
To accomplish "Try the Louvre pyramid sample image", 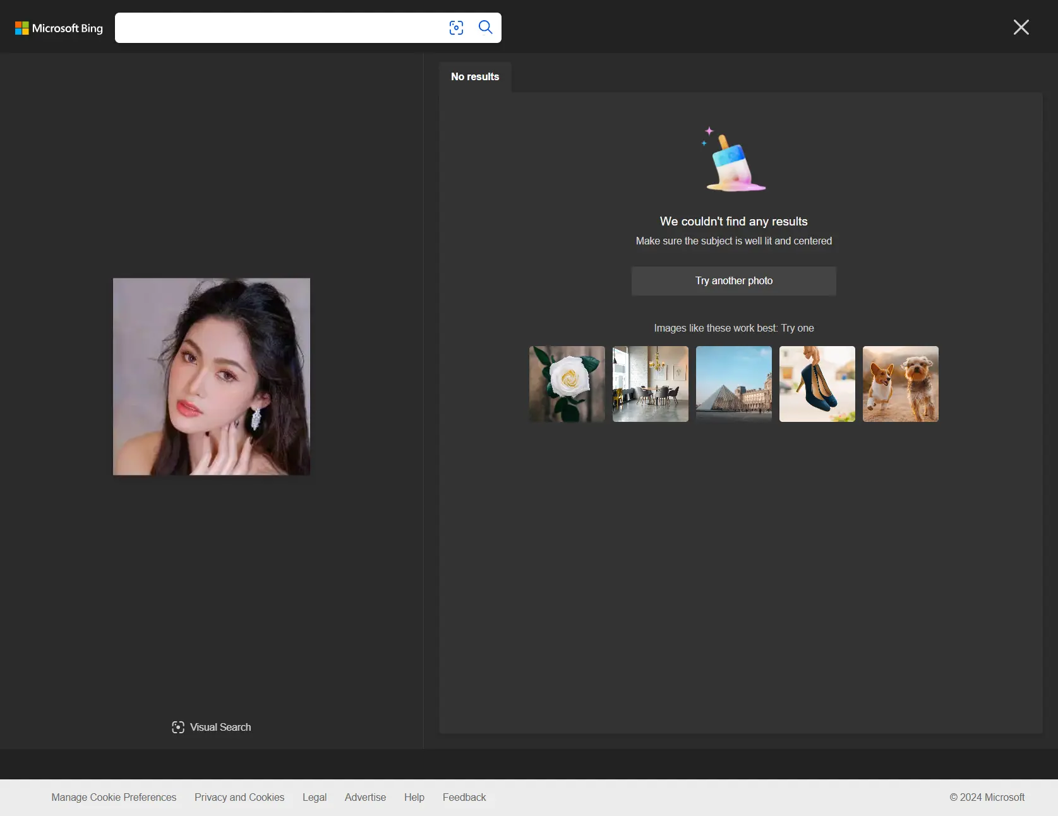I will click(x=733, y=384).
